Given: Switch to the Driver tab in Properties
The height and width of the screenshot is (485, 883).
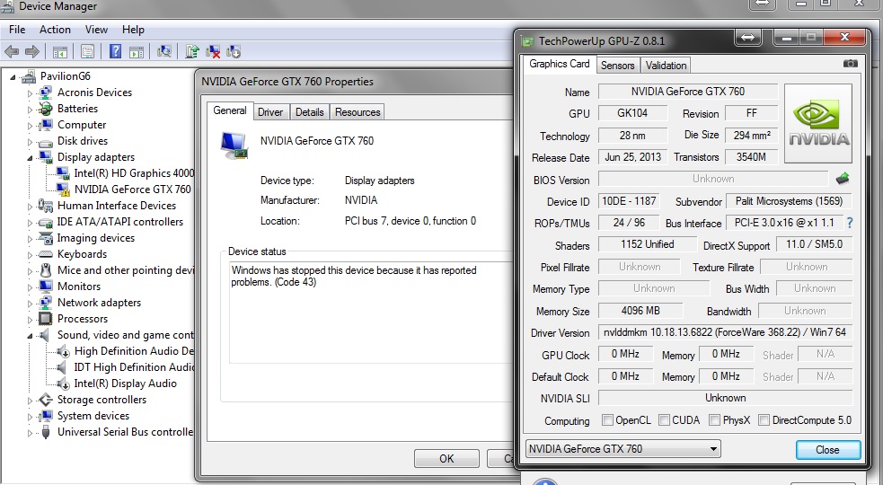Looking at the screenshot, I should (x=270, y=112).
